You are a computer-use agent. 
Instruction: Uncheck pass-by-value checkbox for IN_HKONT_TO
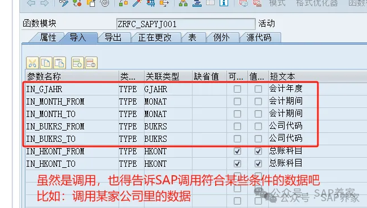[258, 163]
